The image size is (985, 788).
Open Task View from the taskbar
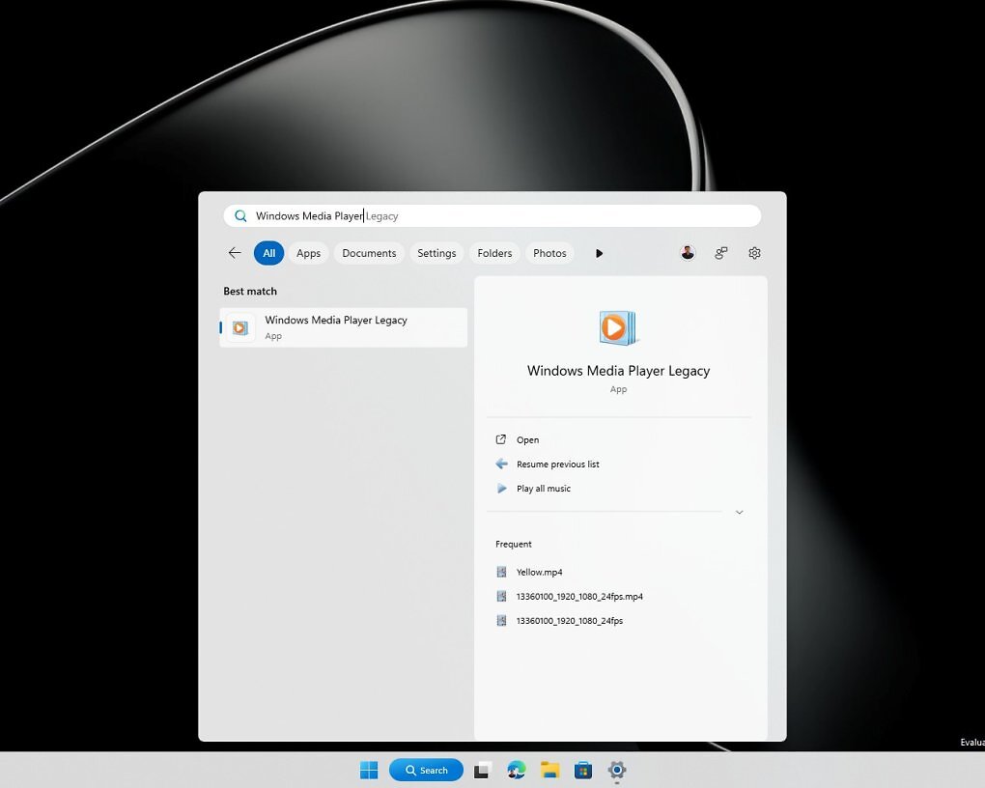pos(483,770)
